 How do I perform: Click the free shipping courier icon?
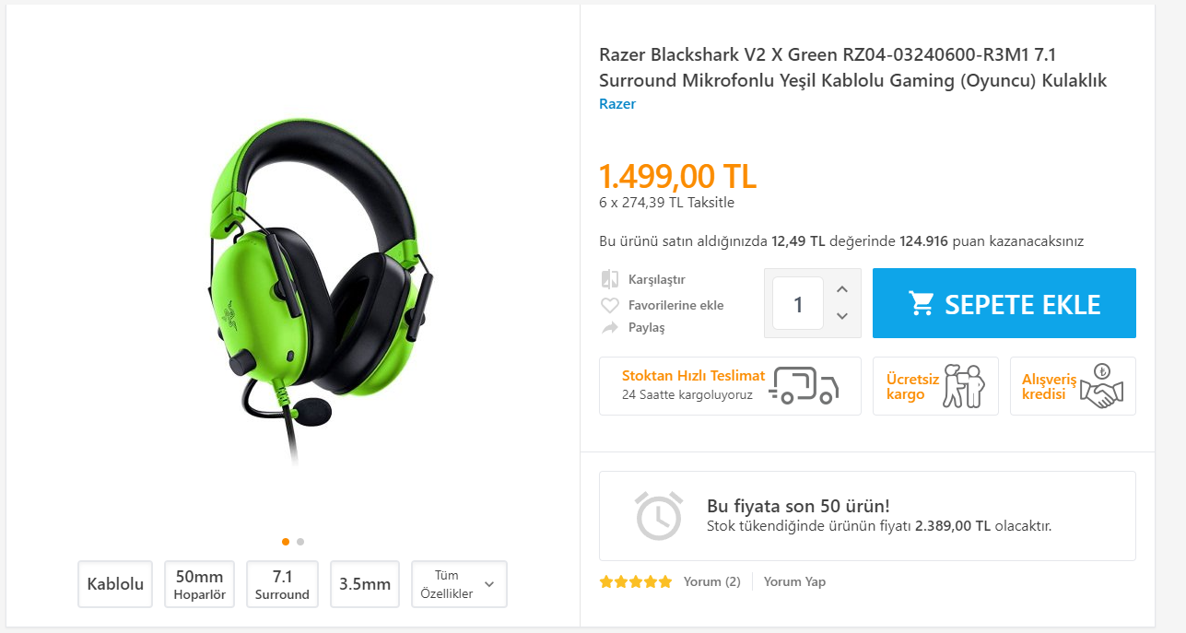pos(963,385)
